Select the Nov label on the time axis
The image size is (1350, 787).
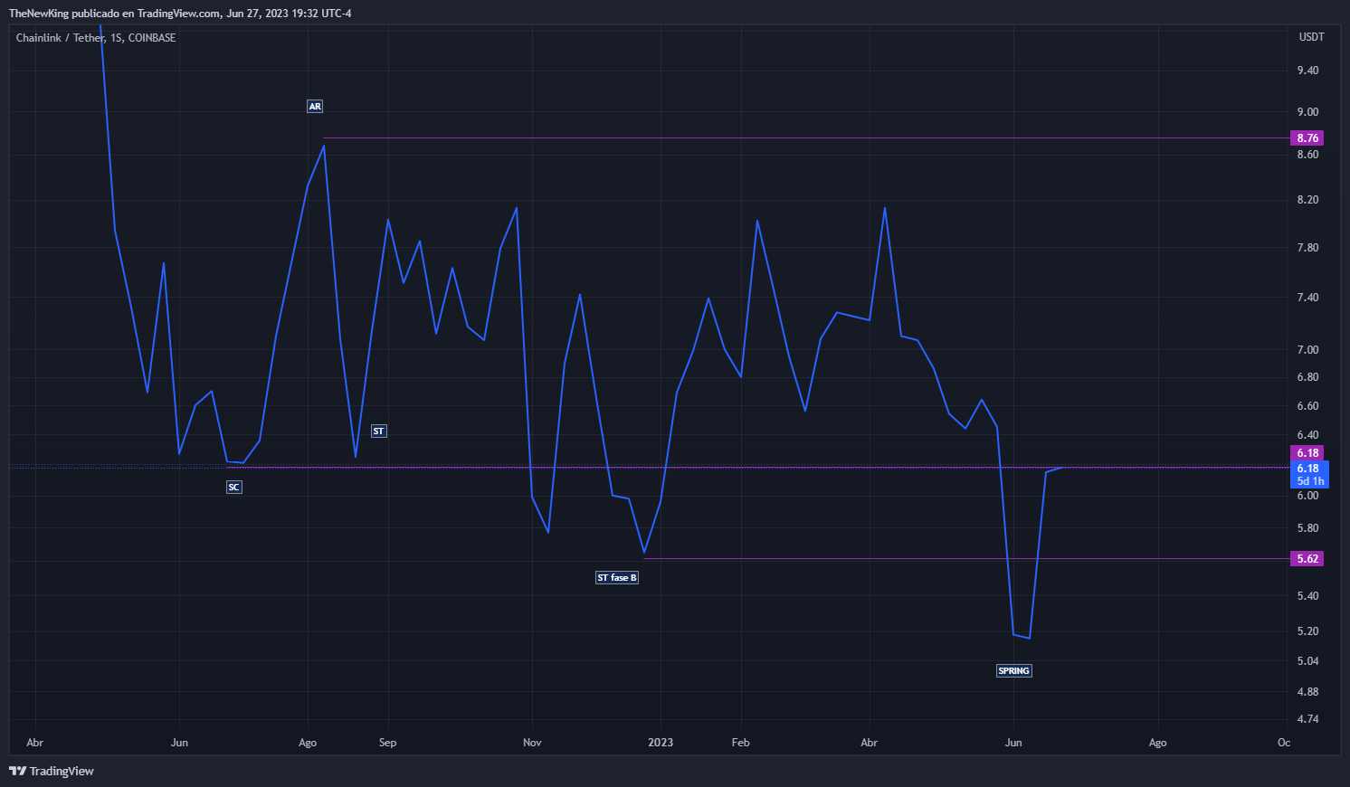[x=532, y=743]
